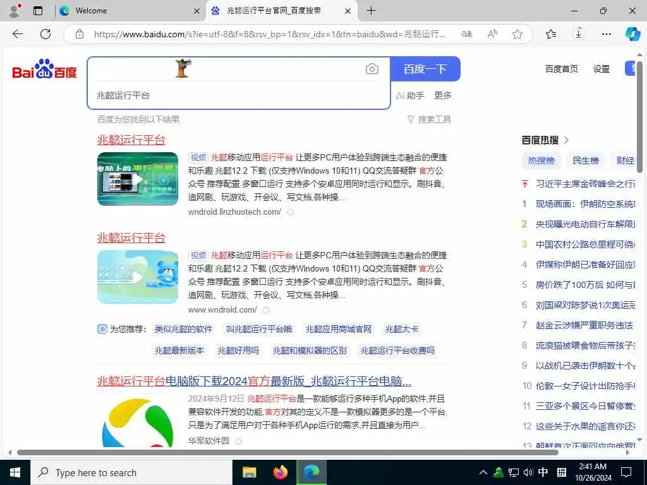Play the blue bear video thumbnail
The height and width of the screenshot is (485, 647).
point(138,277)
